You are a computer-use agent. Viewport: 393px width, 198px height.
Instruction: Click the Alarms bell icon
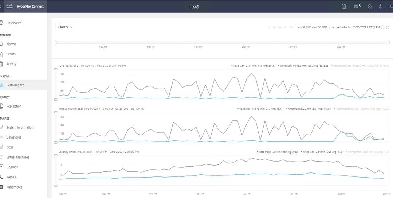[x=1, y=44]
